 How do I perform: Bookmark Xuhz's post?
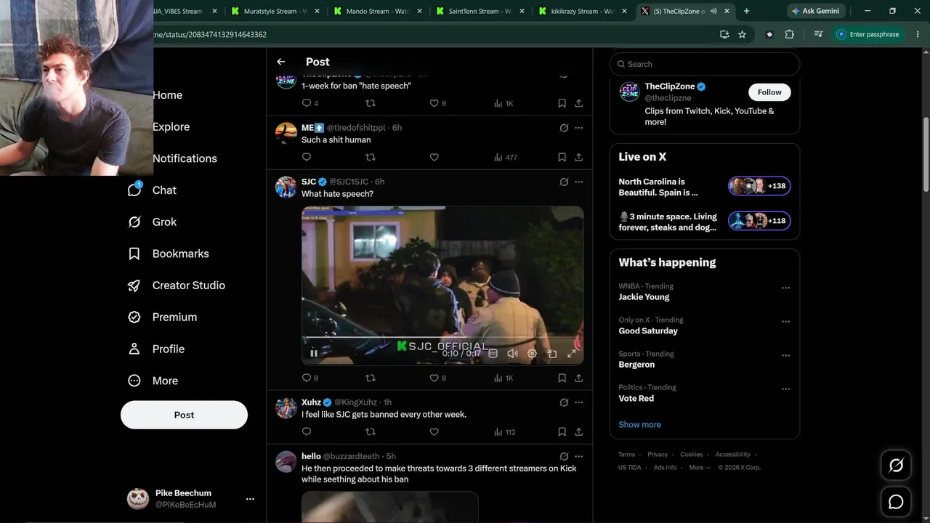(562, 431)
